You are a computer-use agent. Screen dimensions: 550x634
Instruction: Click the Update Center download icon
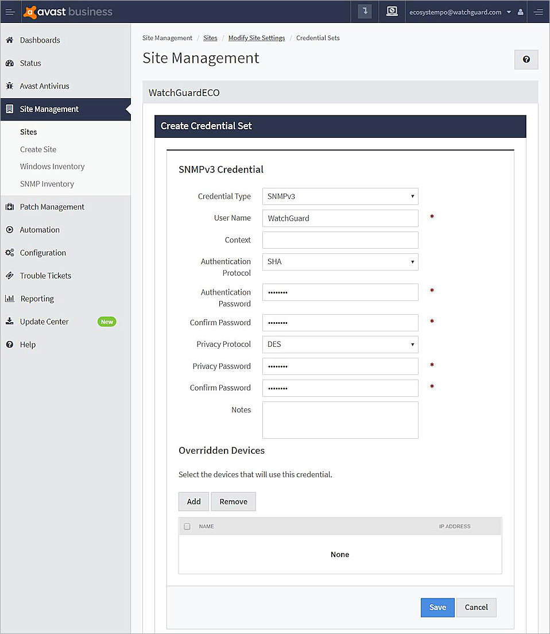(10, 321)
